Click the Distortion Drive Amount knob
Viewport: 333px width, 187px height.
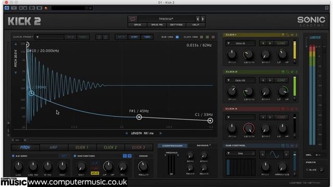point(144,166)
